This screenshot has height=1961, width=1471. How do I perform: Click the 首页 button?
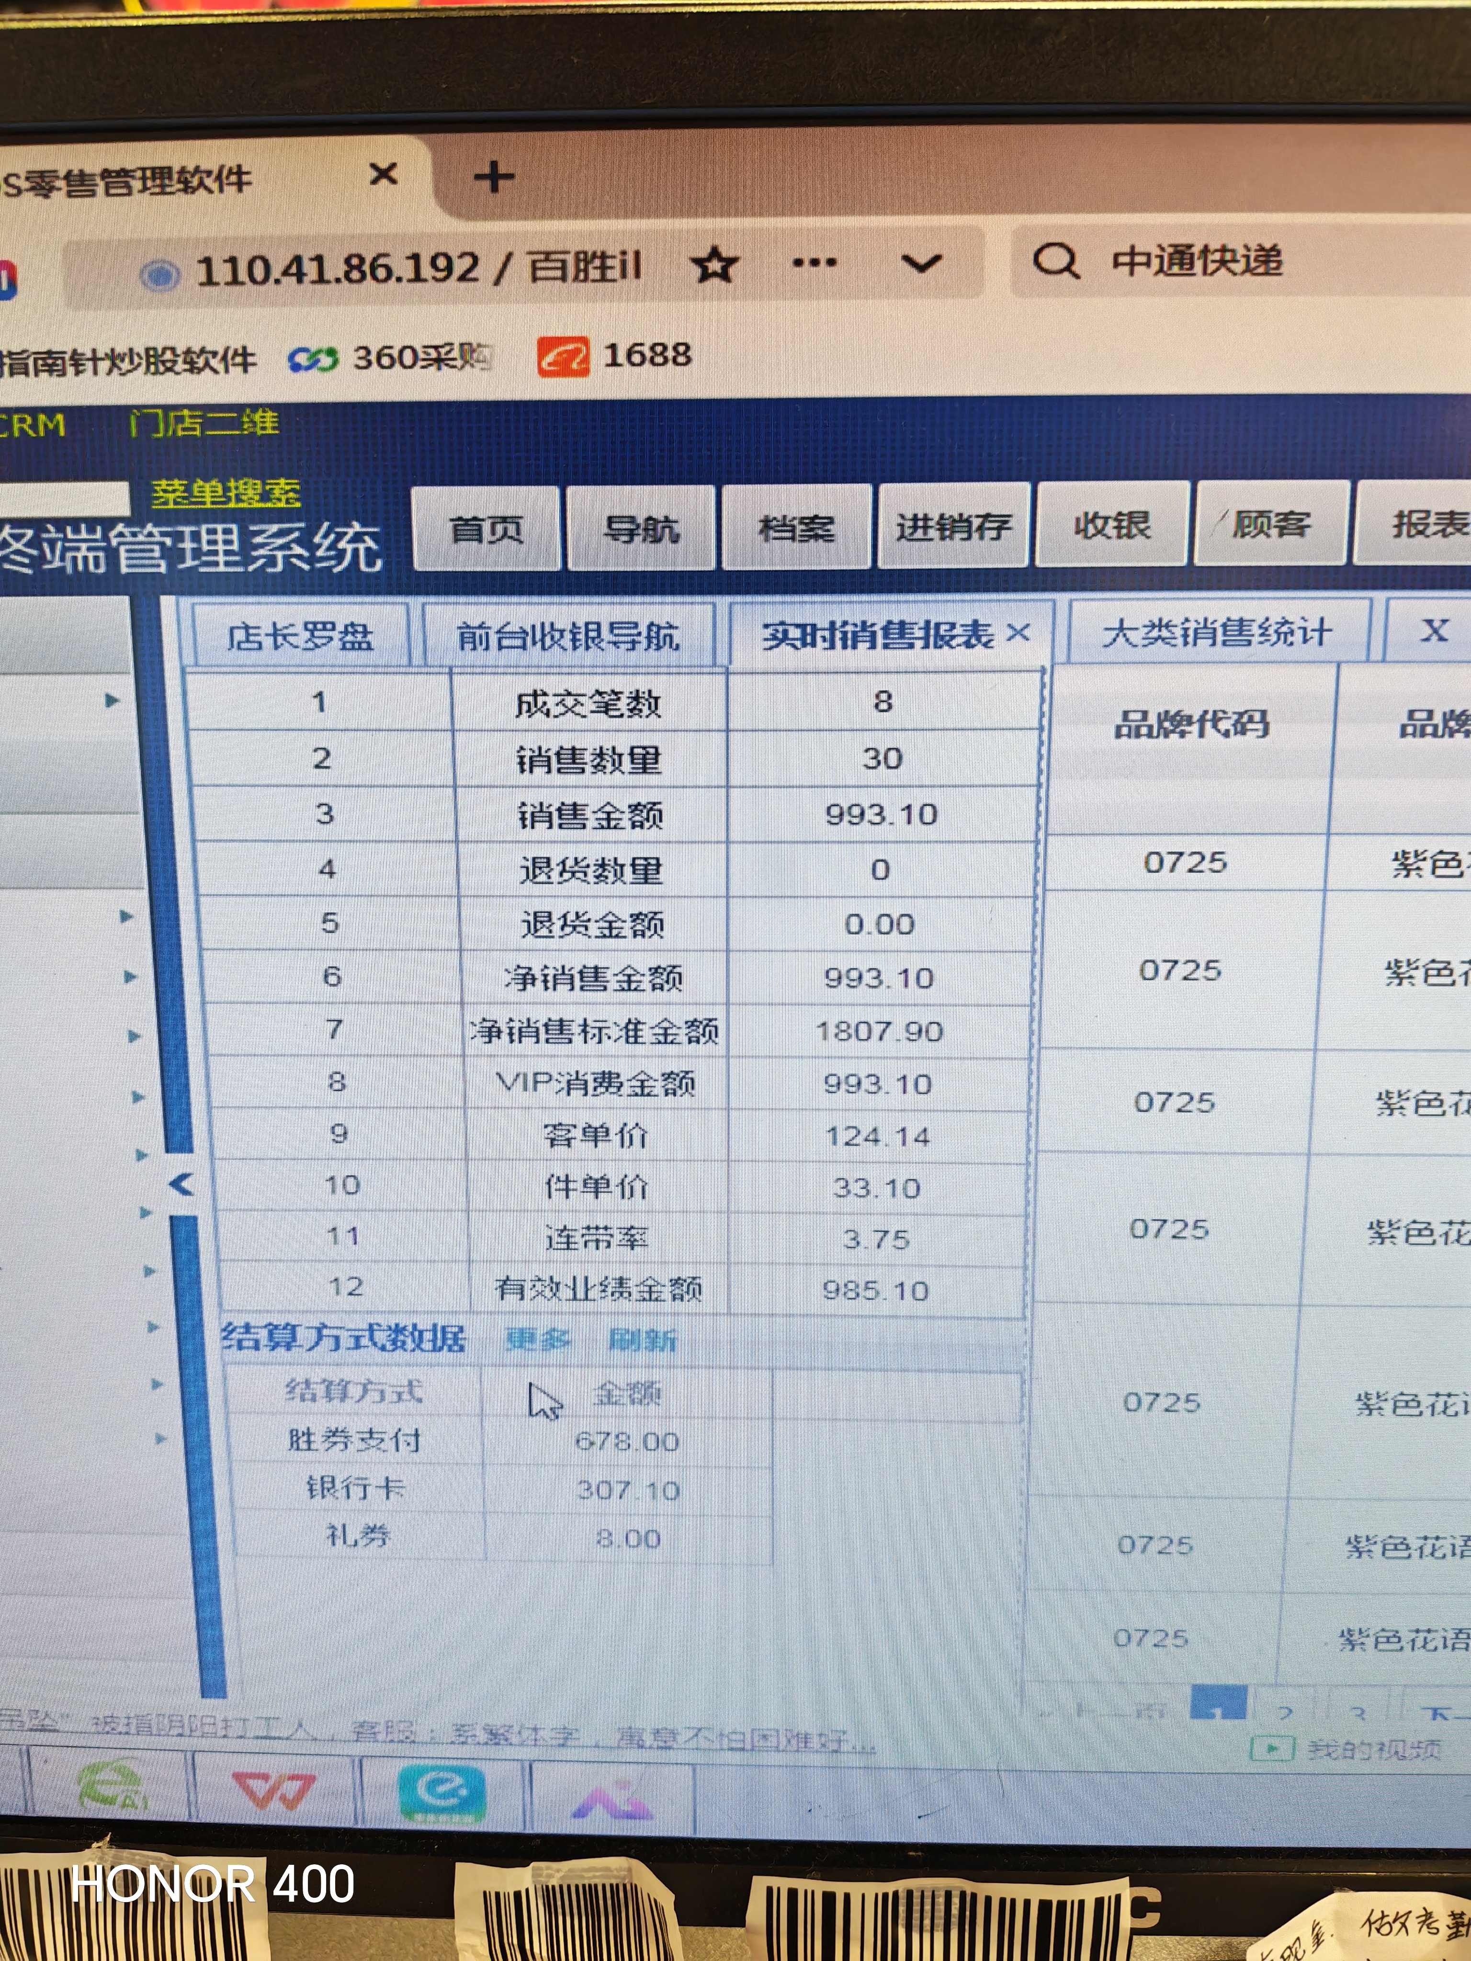(486, 529)
